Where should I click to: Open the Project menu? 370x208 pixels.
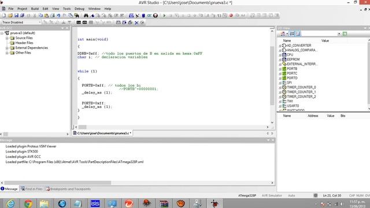pyautogui.click(x=22, y=9)
